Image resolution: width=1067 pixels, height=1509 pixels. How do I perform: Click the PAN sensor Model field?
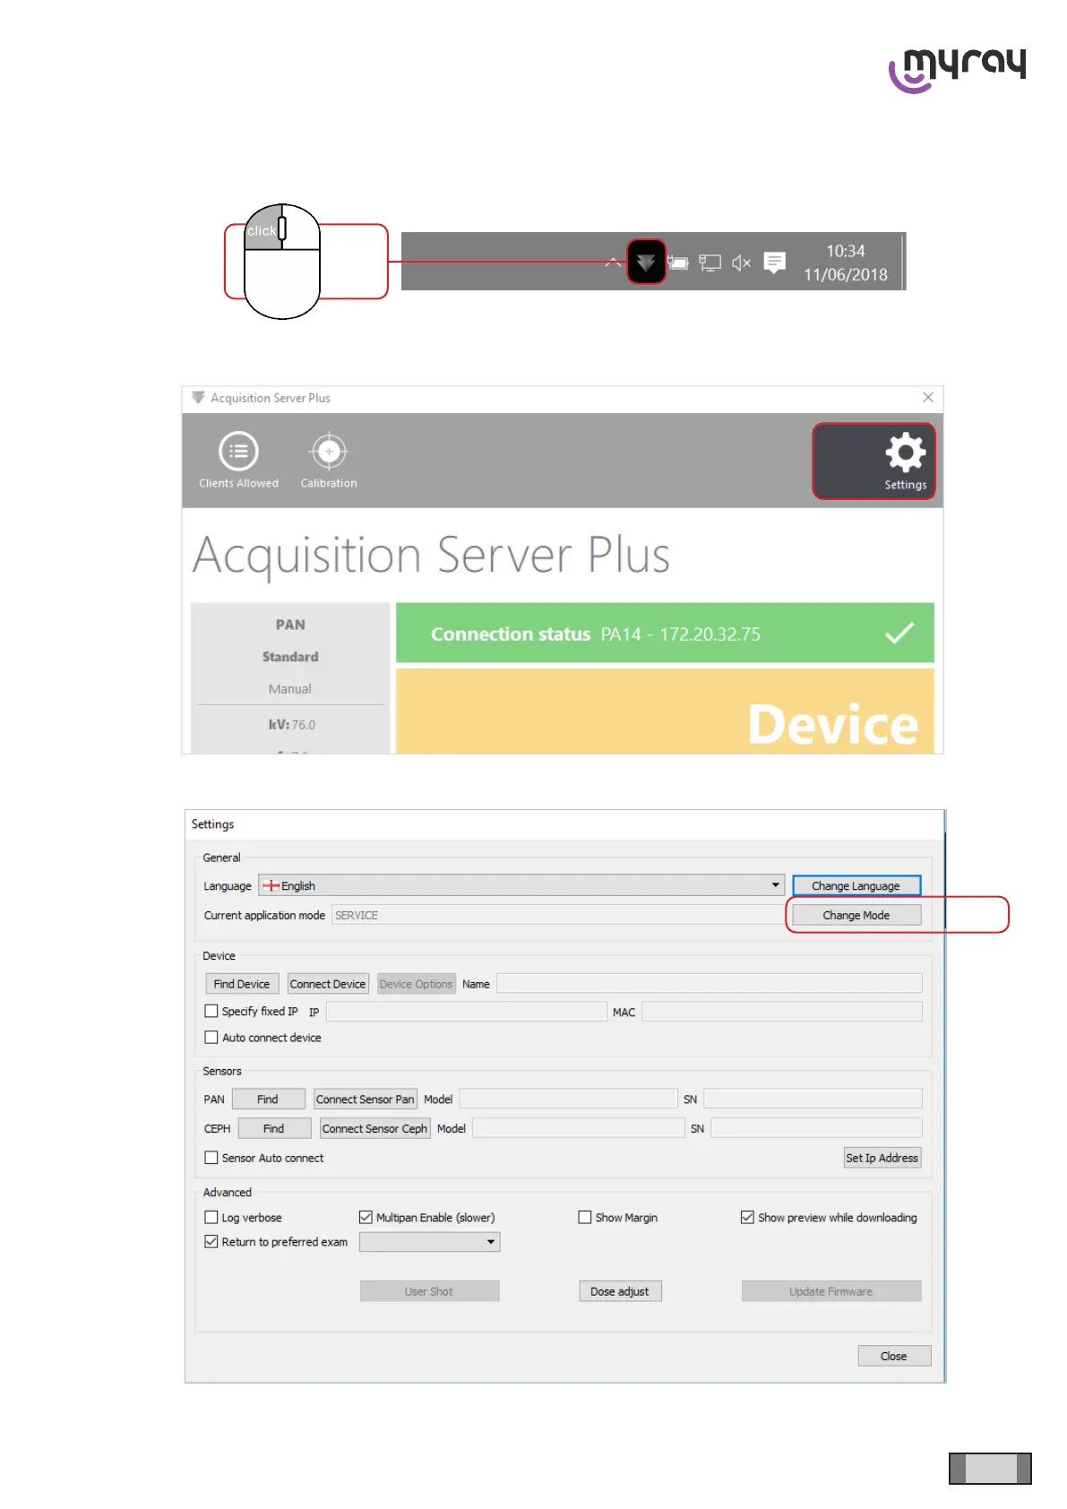tap(569, 1099)
